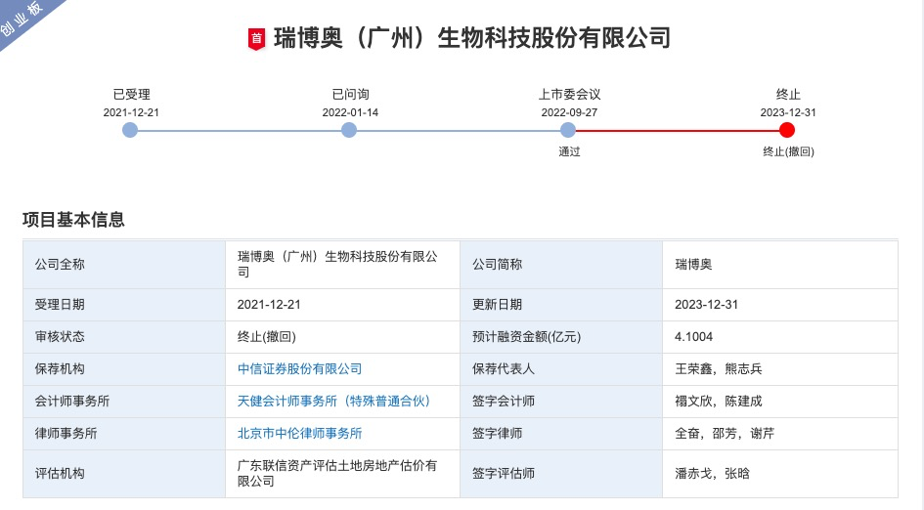Click the 签字评估师 label cell

[561, 474]
